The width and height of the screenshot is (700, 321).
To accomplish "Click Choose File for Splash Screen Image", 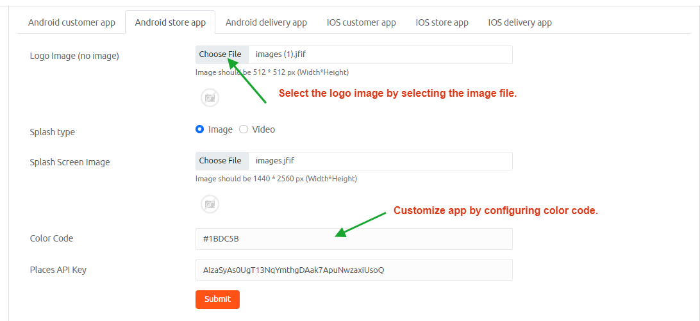I will click(x=221, y=161).
